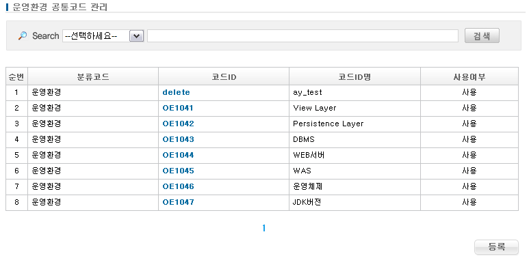This screenshot has height=258, width=529.
Task: Open code ID OE1041 link
Action: pyautogui.click(x=178, y=108)
